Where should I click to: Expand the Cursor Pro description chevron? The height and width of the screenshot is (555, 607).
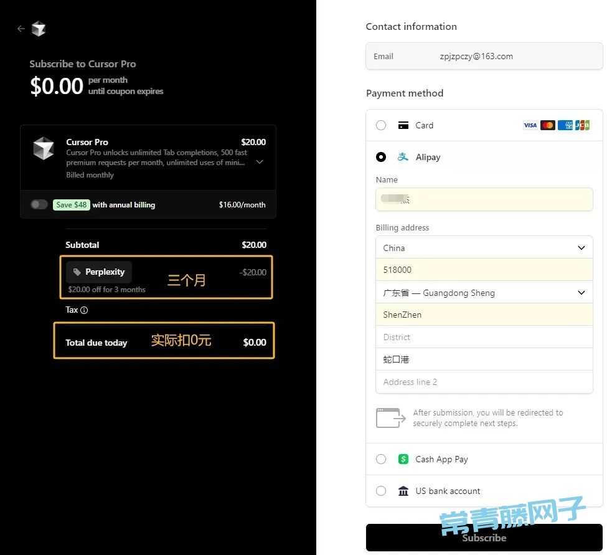(x=260, y=161)
